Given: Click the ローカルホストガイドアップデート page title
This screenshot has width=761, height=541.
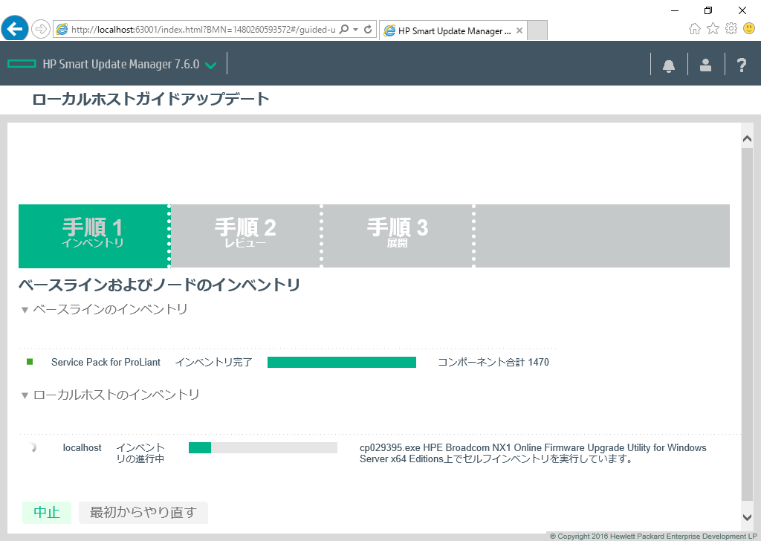Looking at the screenshot, I should [150, 99].
